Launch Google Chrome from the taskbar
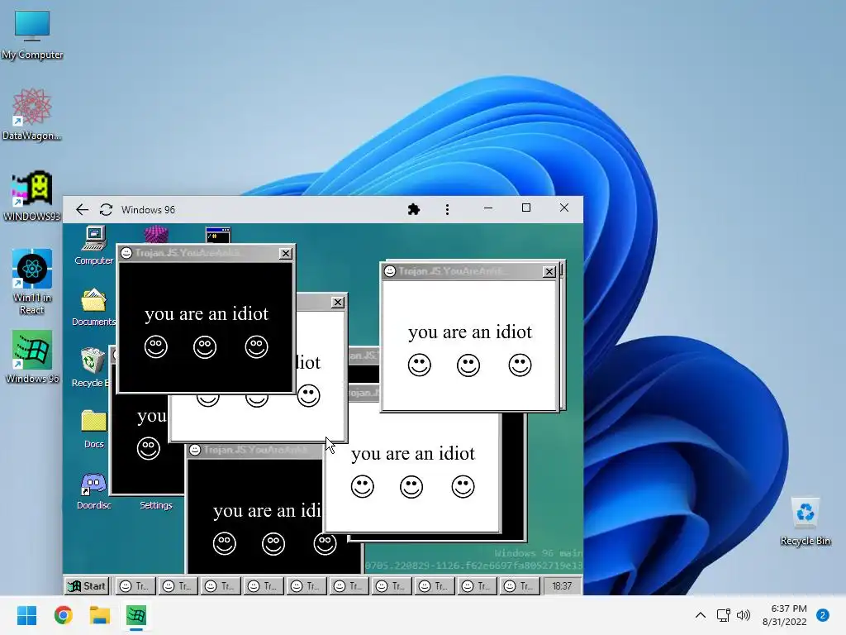Viewport: 846px width, 635px height. tap(63, 615)
